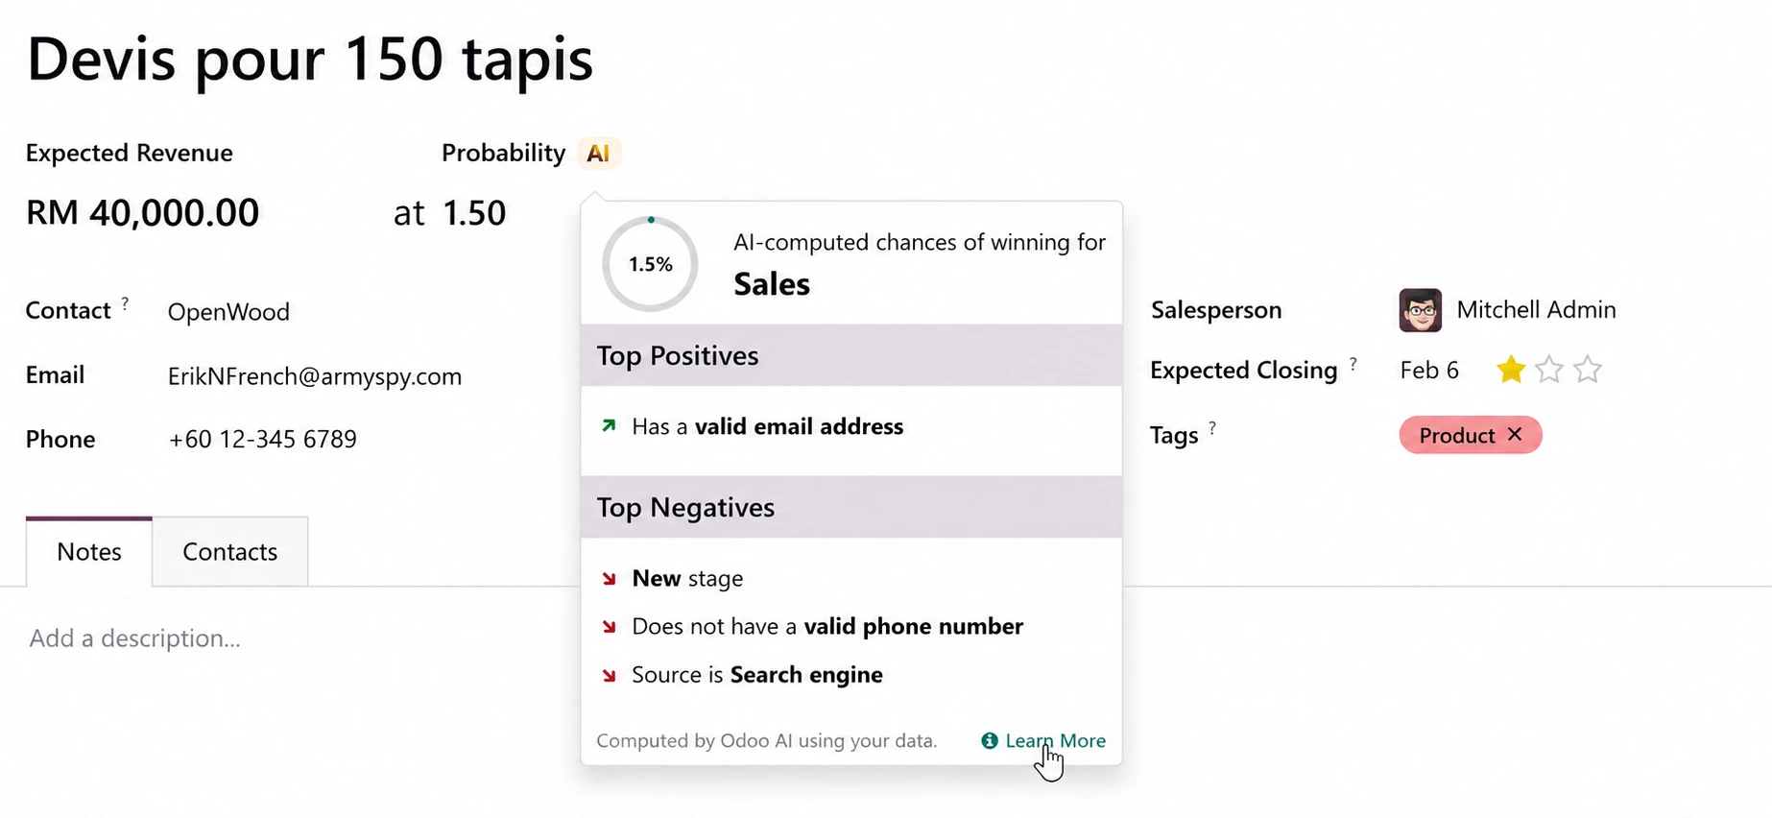Set priority to two stars
1772x818 pixels.
point(1549,370)
